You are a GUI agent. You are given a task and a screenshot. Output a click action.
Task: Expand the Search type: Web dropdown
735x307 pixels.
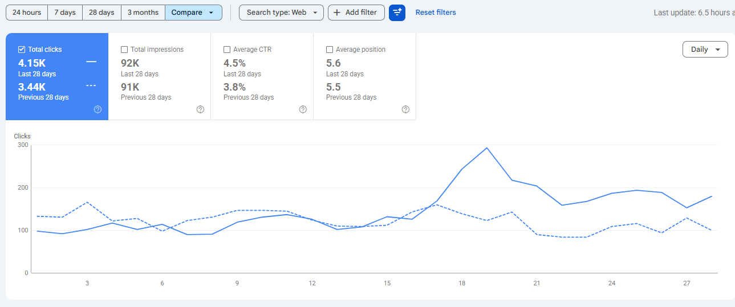point(281,13)
